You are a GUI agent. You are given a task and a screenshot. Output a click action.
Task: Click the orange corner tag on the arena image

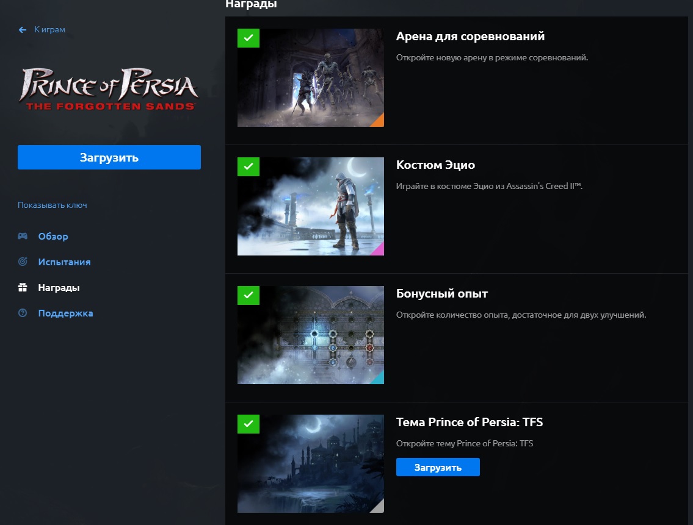[379, 121]
